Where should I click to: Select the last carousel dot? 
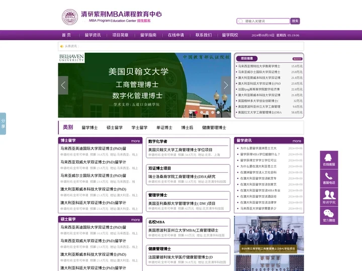tap(218, 112)
